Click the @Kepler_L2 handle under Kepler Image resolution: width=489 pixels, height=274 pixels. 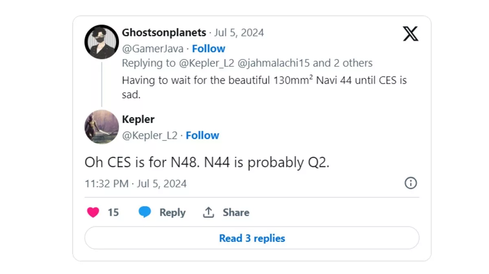pyautogui.click(x=150, y=135)
